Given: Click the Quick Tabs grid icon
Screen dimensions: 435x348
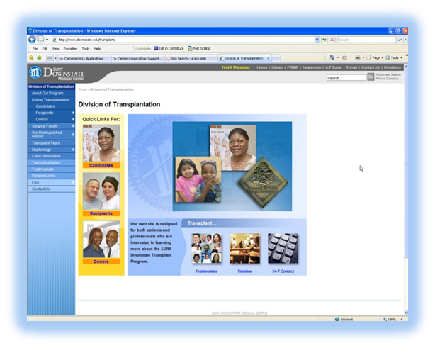Looking at the screenshot, I should click(x=50, y=58).
